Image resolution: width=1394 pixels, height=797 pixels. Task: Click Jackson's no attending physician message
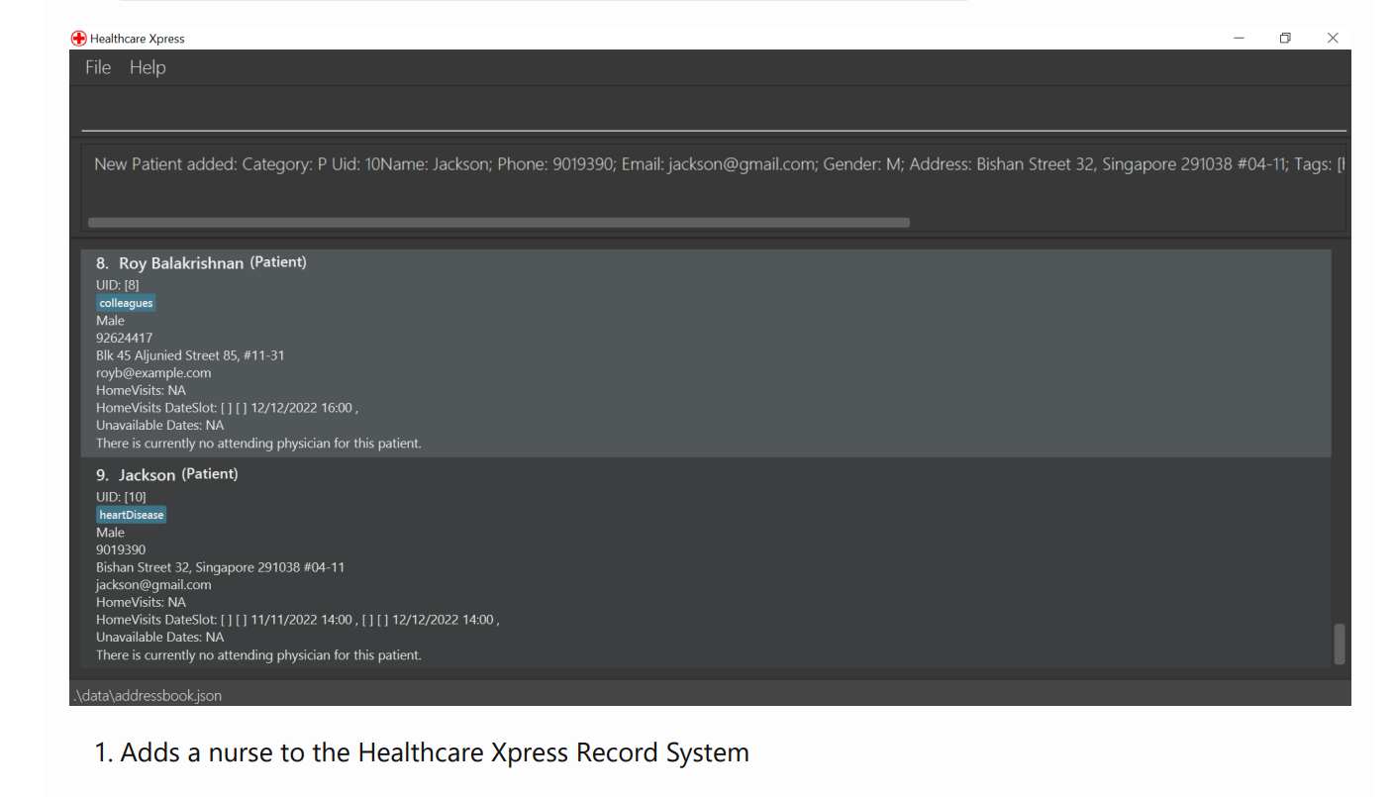[258, 655]
